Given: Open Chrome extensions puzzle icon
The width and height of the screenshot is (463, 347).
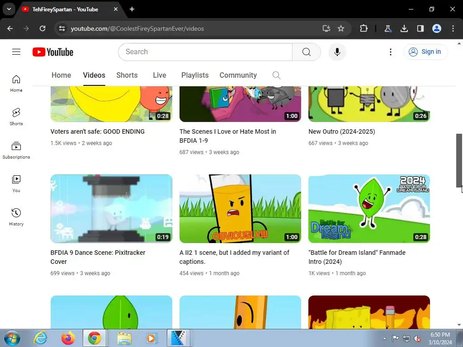Looking at the screenshot, I should coord(364,28).
